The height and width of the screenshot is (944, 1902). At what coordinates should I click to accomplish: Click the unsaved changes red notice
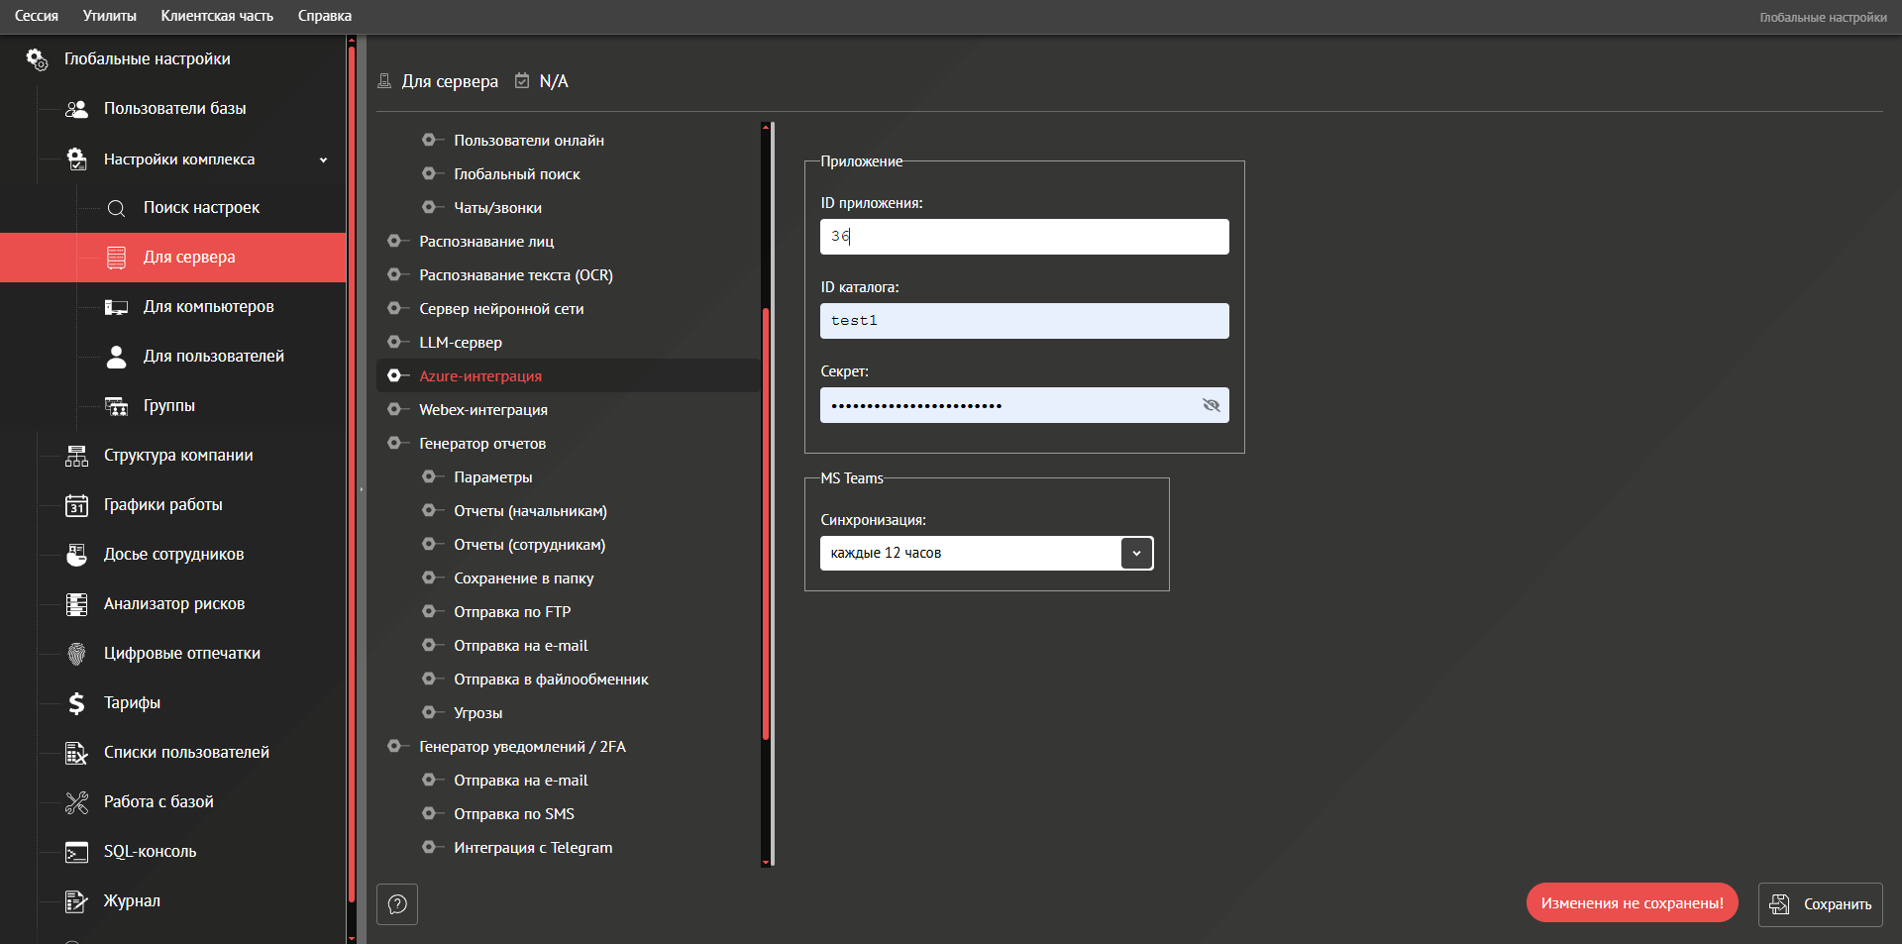tap(1632, 903)
